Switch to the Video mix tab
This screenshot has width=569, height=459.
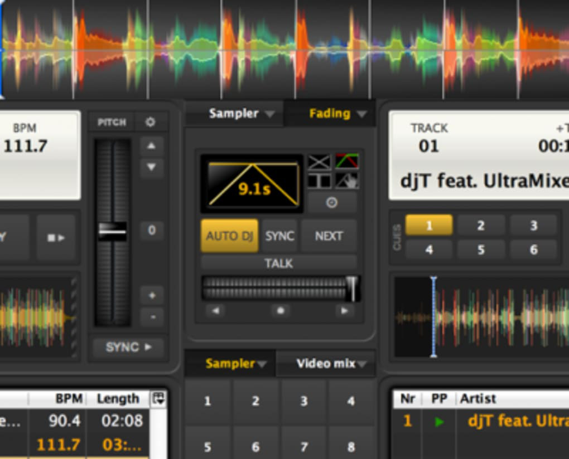tap(326, 363)
